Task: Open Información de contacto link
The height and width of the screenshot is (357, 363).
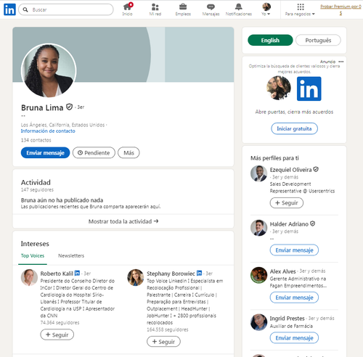Action: 48,131
